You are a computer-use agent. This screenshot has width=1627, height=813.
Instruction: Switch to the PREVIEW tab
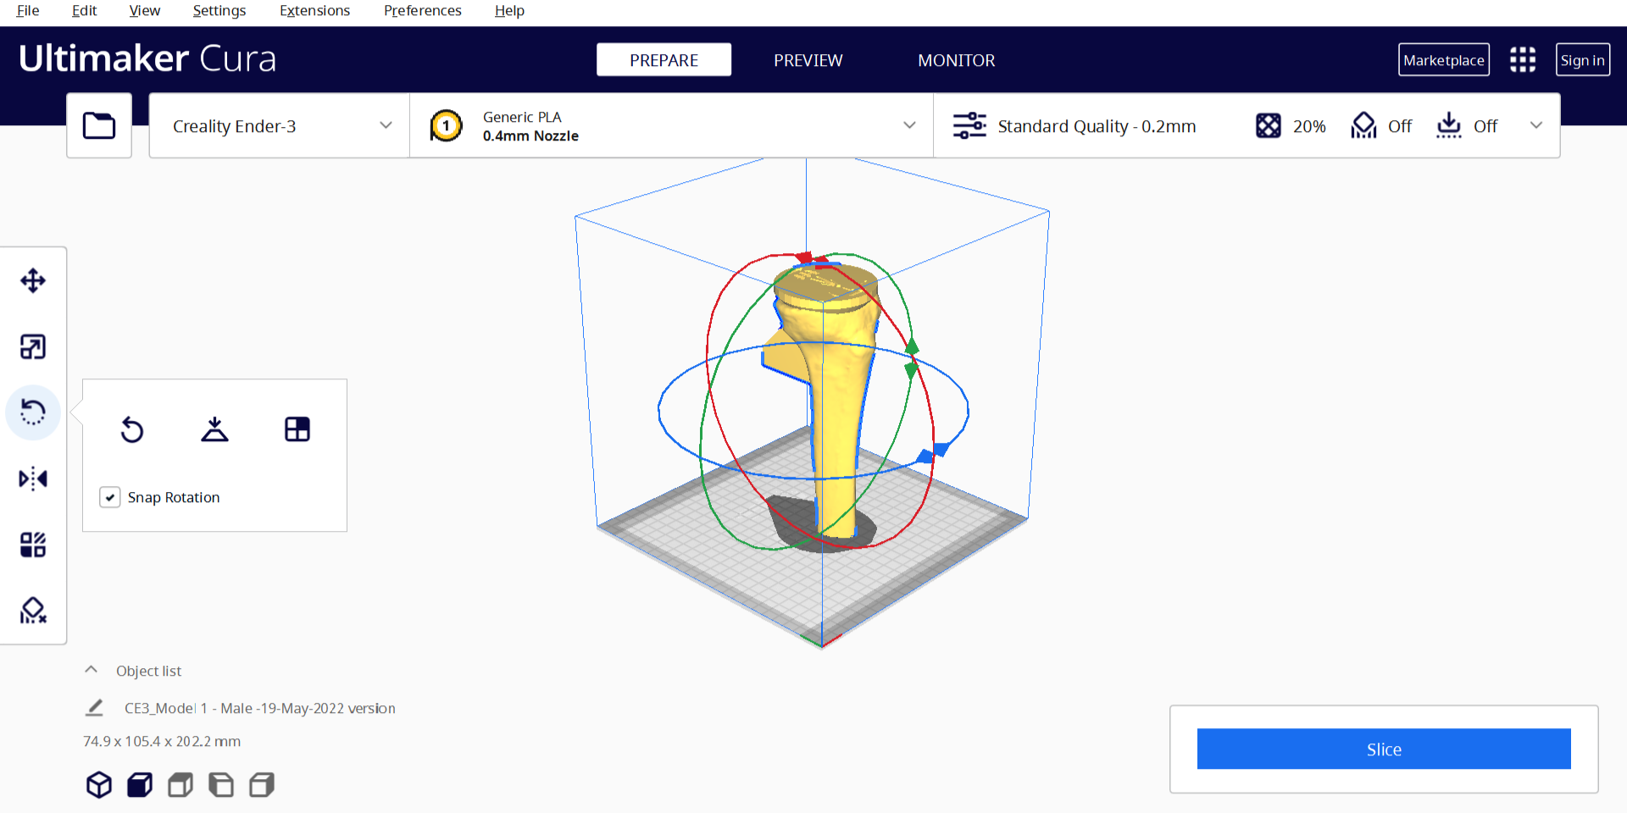(x=808, y=60)
